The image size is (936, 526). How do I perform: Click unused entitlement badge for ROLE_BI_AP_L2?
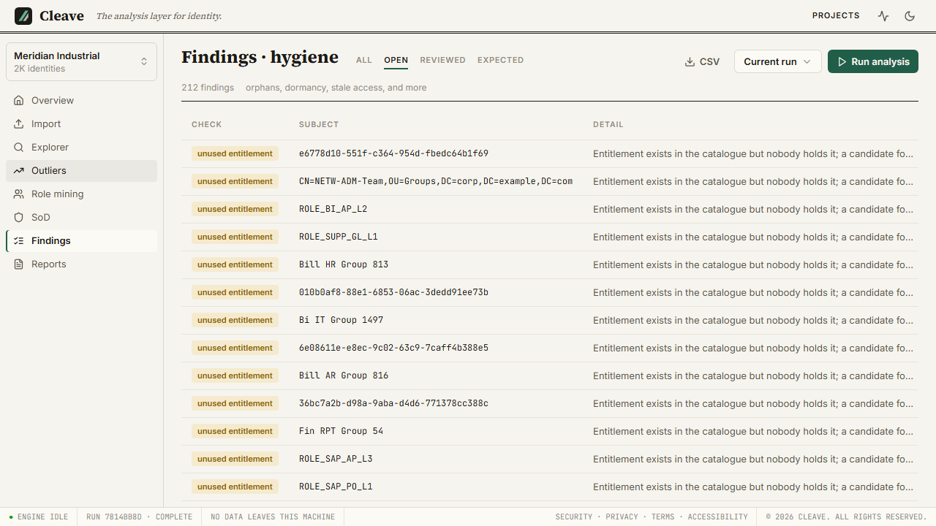tap(235, 210)
